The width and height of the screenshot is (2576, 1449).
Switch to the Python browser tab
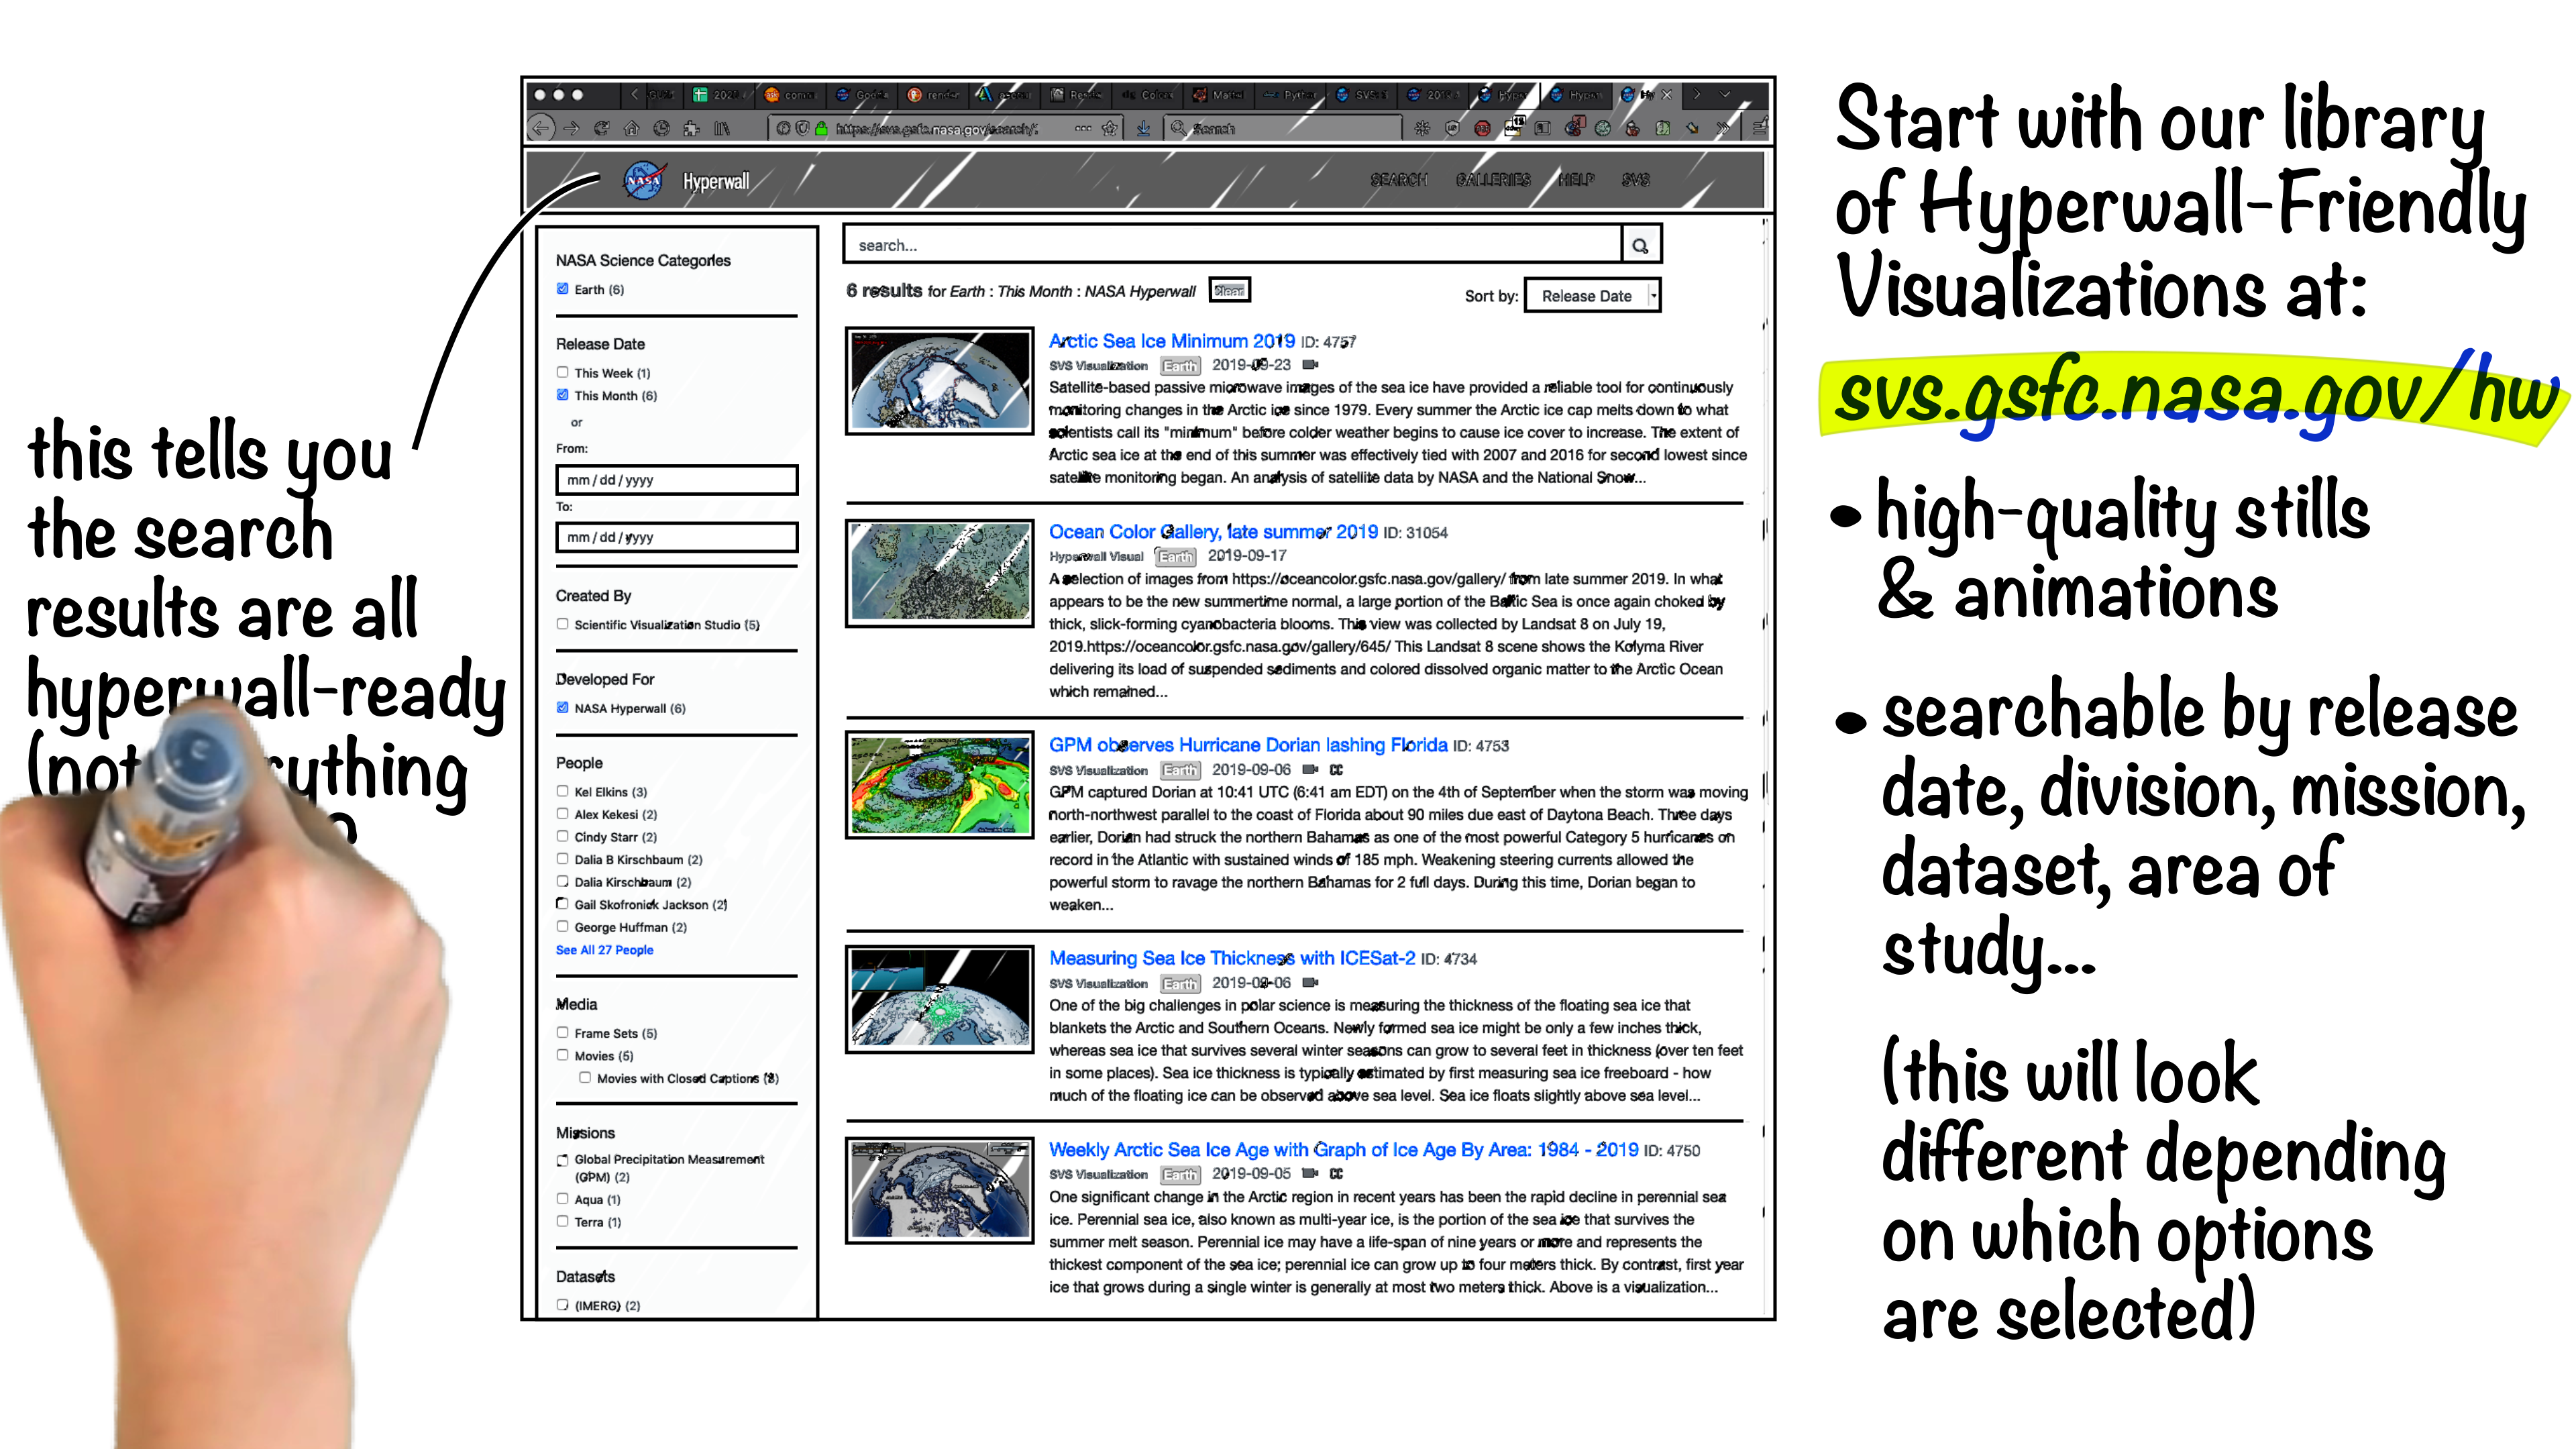click(1290, 95)
